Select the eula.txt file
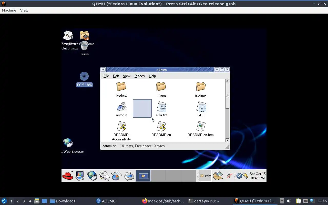 161,109
